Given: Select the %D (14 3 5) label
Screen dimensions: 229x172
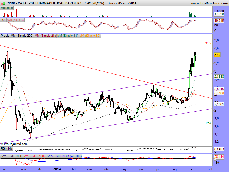Looking at the screenshot, I should tap(15, 20).
